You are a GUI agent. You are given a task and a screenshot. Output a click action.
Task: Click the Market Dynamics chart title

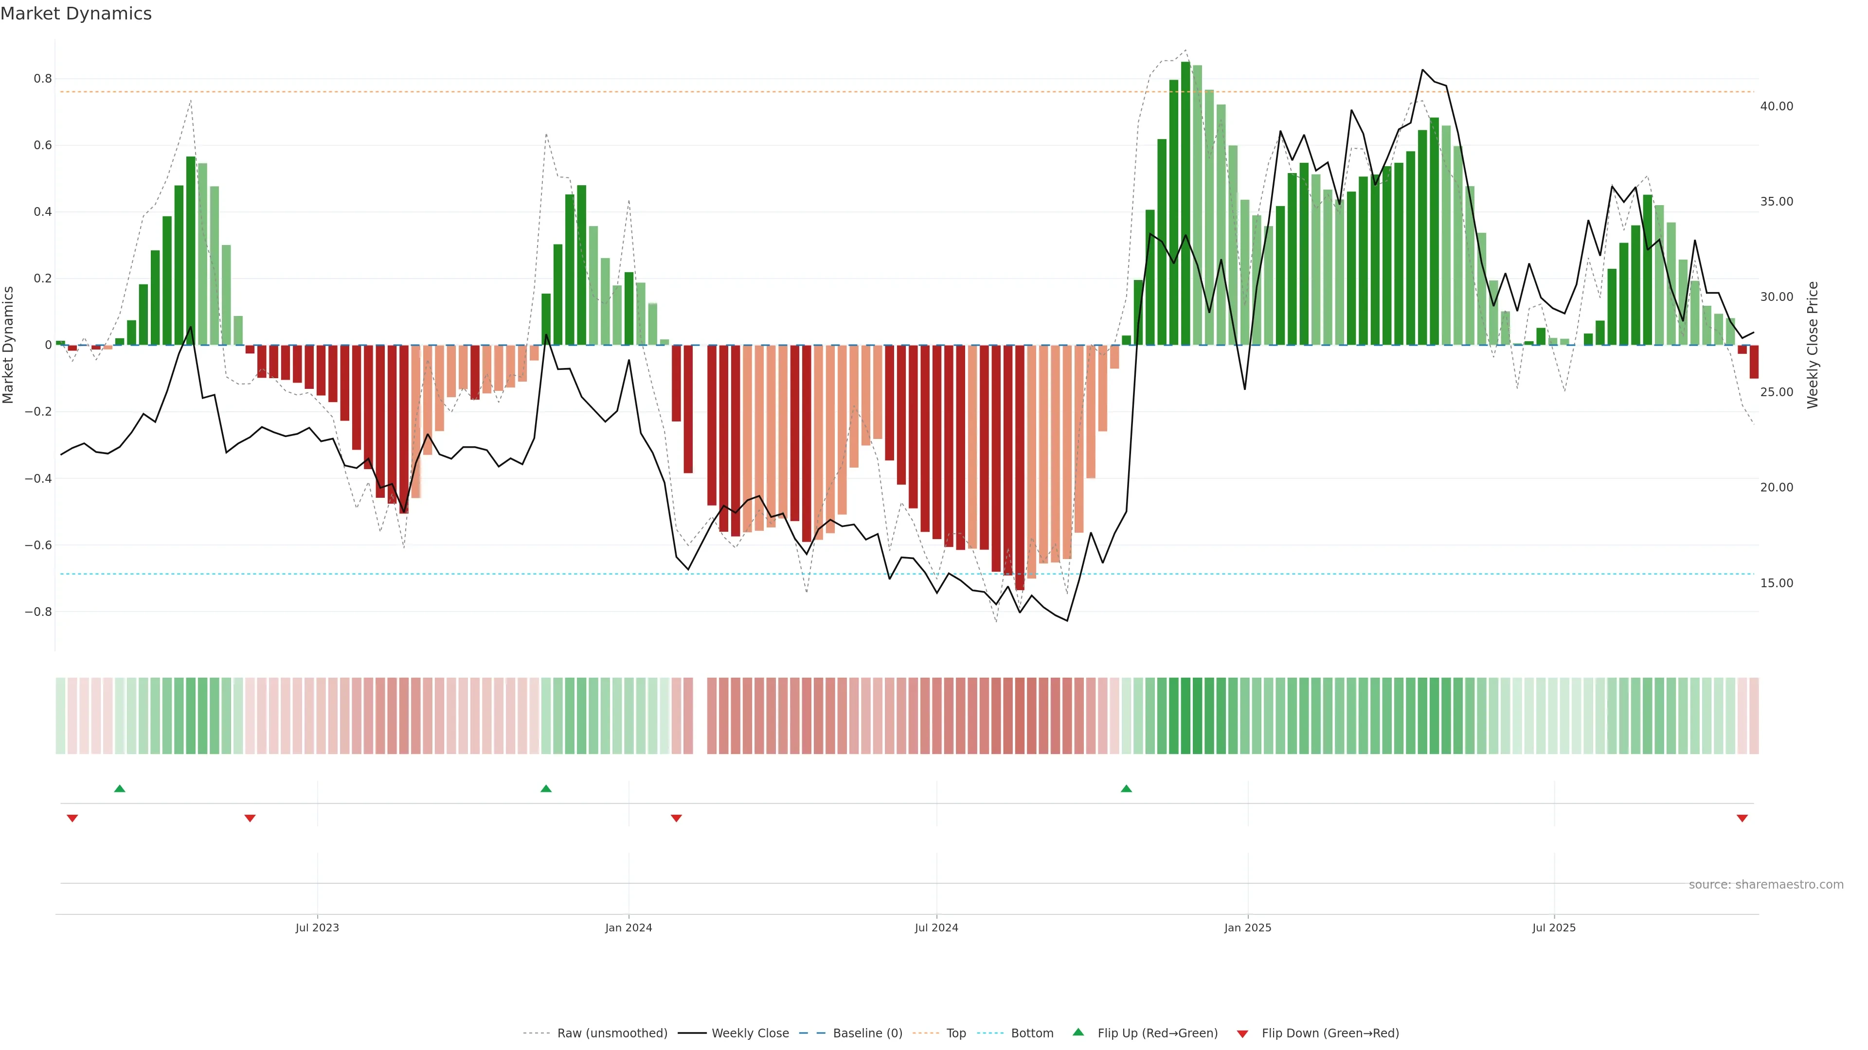click(76, 14)
